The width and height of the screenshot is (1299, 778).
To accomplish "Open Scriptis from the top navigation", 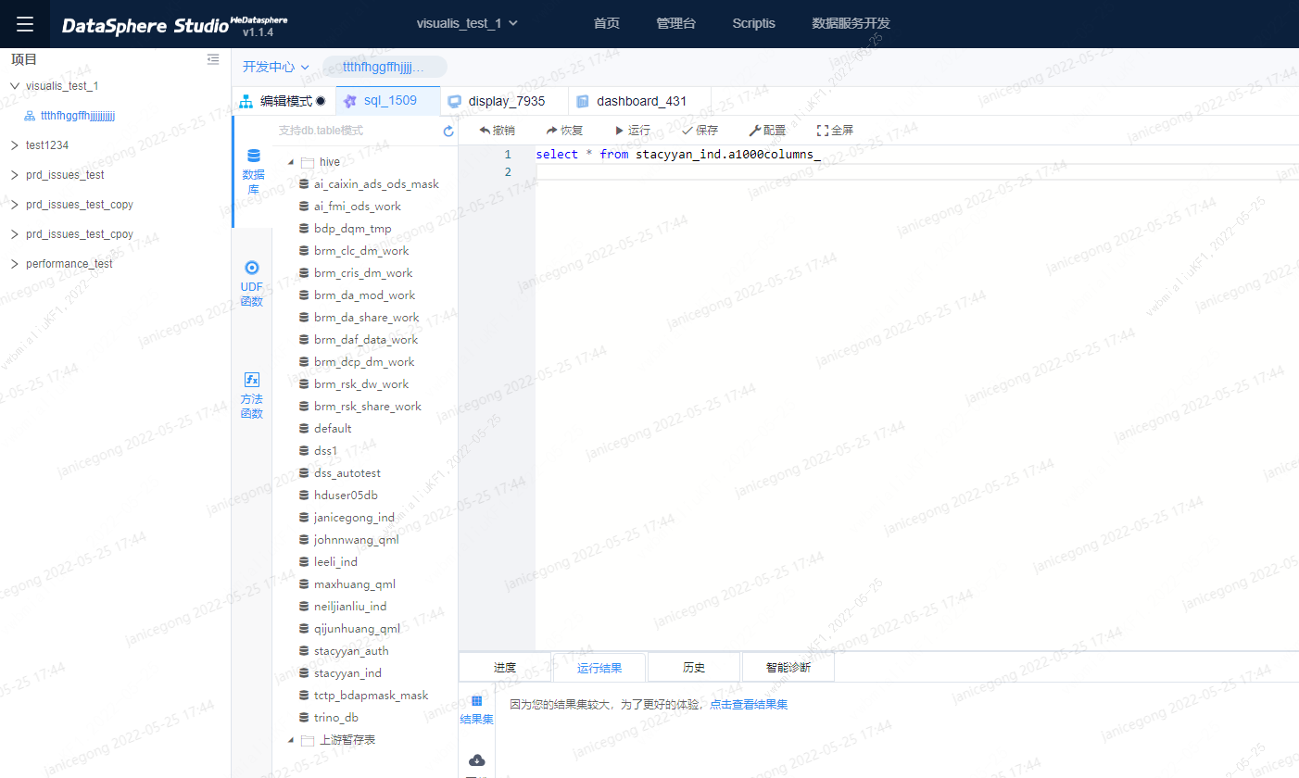I will tap(753, 23).
